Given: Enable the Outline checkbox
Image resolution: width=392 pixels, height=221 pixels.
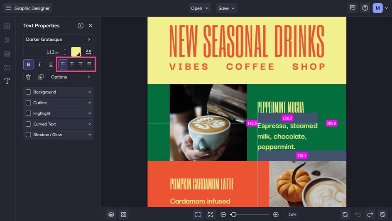Looking at the screenshot, I should click(28, 103).
